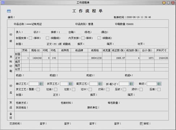This screenshot has height=130, width=176.
Task: Select the 插页 row label in the table
Action: pos(18,62)
